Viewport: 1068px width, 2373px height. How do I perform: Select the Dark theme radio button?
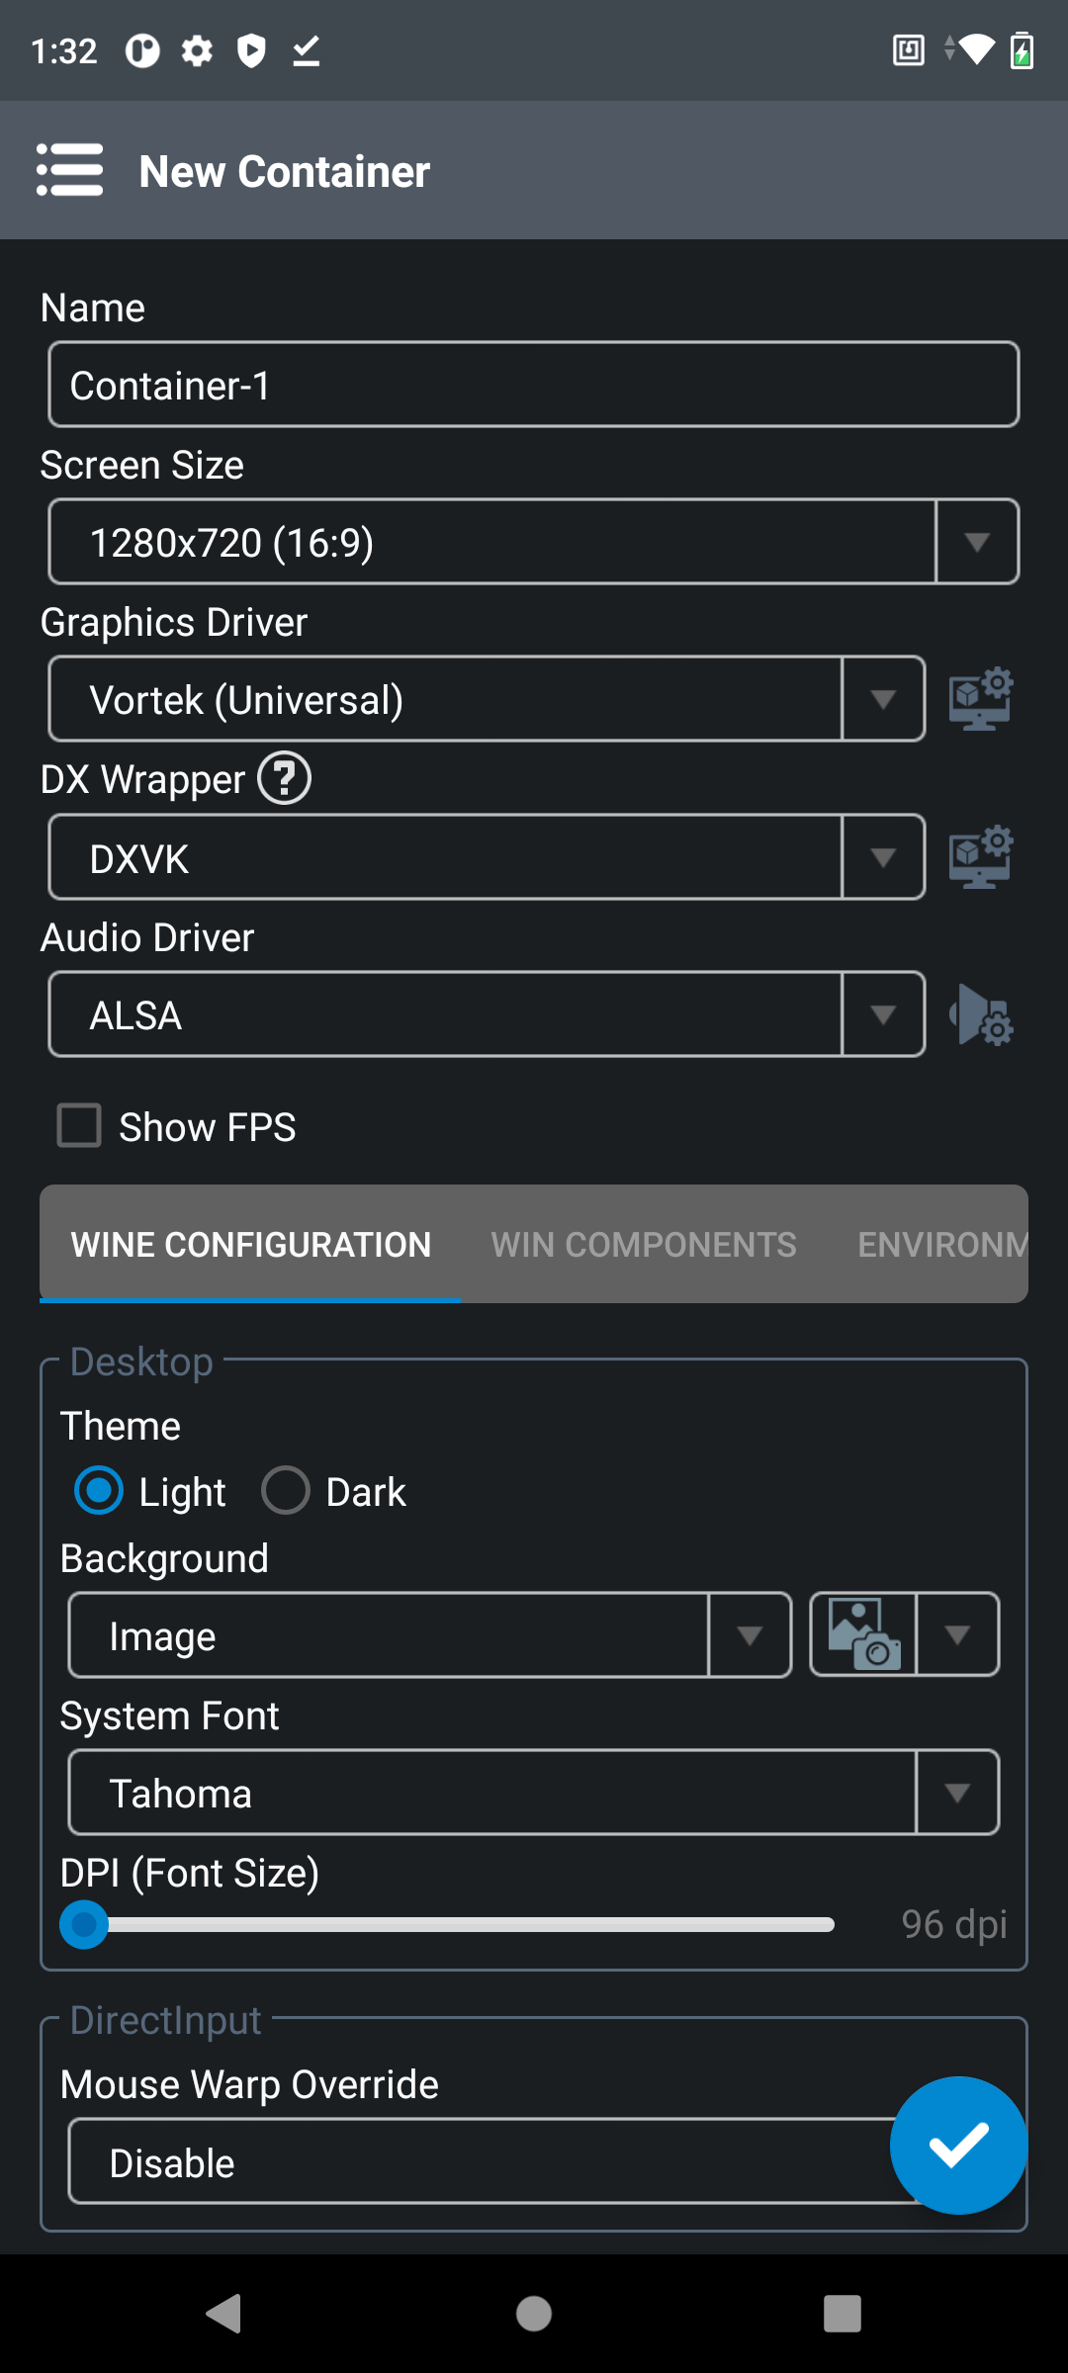tap(287, 1491)
